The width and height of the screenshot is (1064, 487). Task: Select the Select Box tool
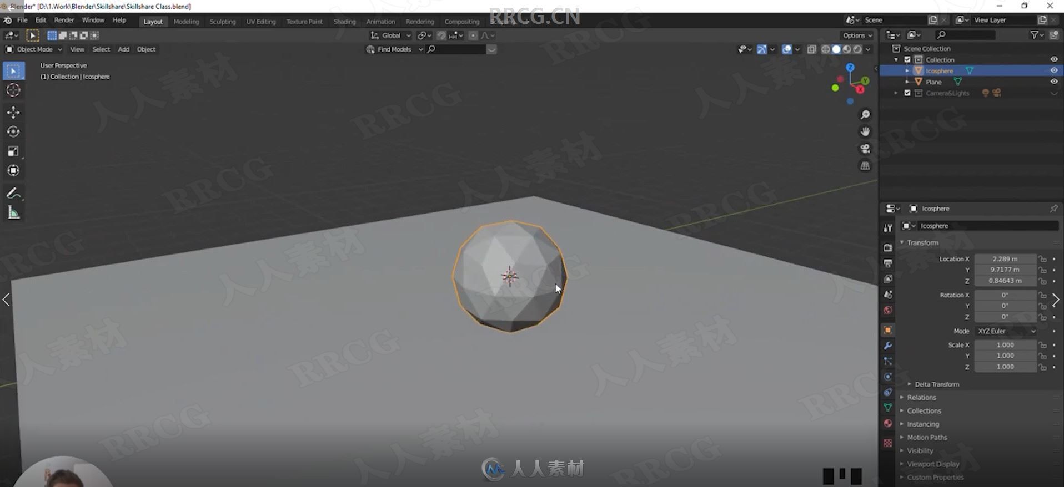[x=13, y=71]
